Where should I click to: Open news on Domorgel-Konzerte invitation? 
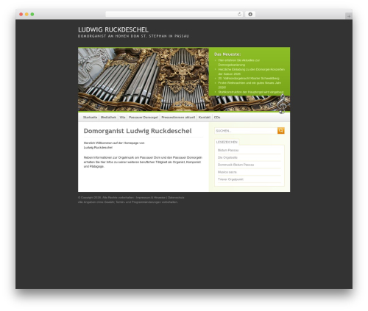coord(252,71)
